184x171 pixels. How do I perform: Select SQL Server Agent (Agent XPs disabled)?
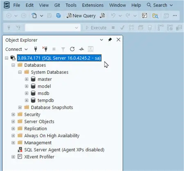point(64,150)
